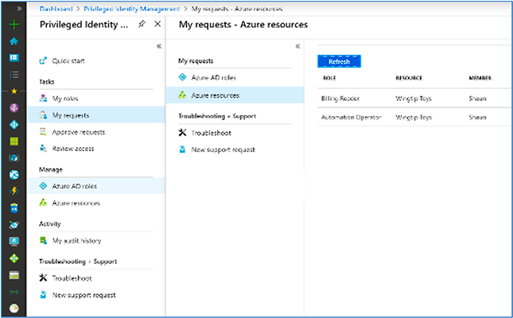Collapse the Privileged Identity menu panel
513x318 pixels.
tap(159, 46)
